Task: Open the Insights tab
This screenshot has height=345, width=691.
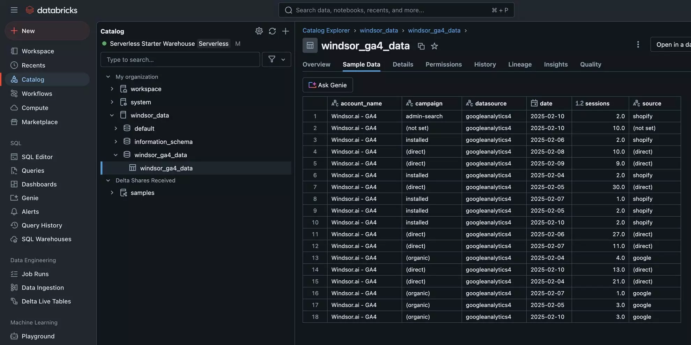Action: [x=556, y=65]
